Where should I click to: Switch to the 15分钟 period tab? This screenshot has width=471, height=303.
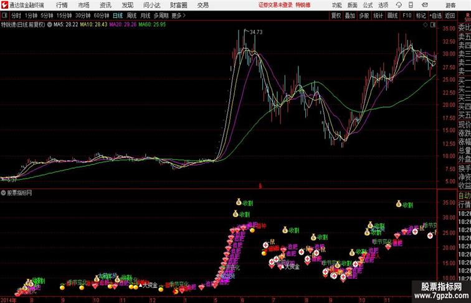pyautogui.click(x=64, y=16)
